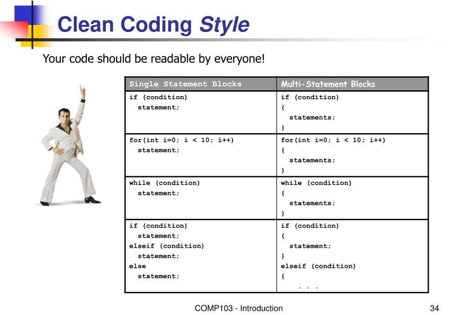Screen dimensions: 455x315
Task: Click 'statements;' inside the first multi-statement if block
Action: (312, 117)
